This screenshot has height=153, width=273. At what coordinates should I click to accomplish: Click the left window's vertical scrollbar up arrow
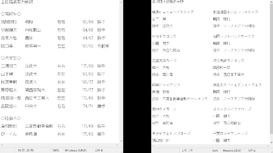point(121,2)
